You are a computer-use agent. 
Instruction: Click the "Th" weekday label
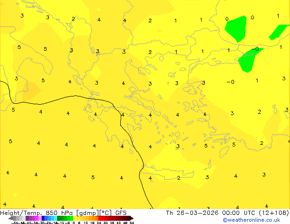(x=169, y=213)
